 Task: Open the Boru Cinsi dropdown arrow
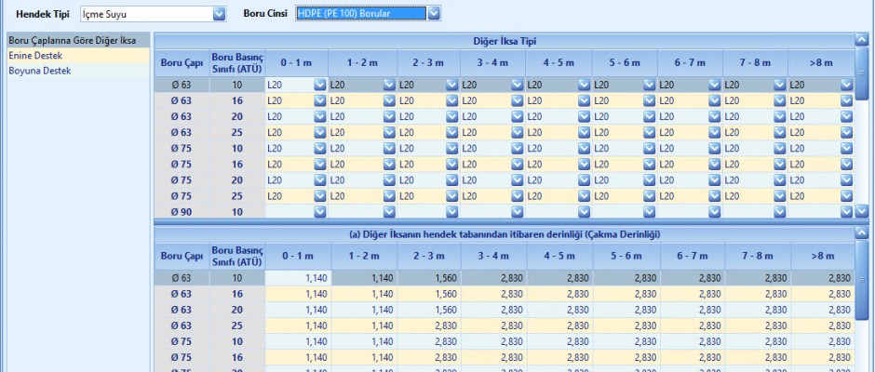(x=433, y=14)
